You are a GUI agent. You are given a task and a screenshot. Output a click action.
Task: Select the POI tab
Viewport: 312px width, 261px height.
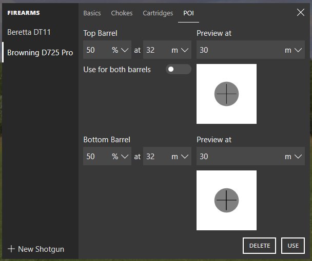click(188, 13)
